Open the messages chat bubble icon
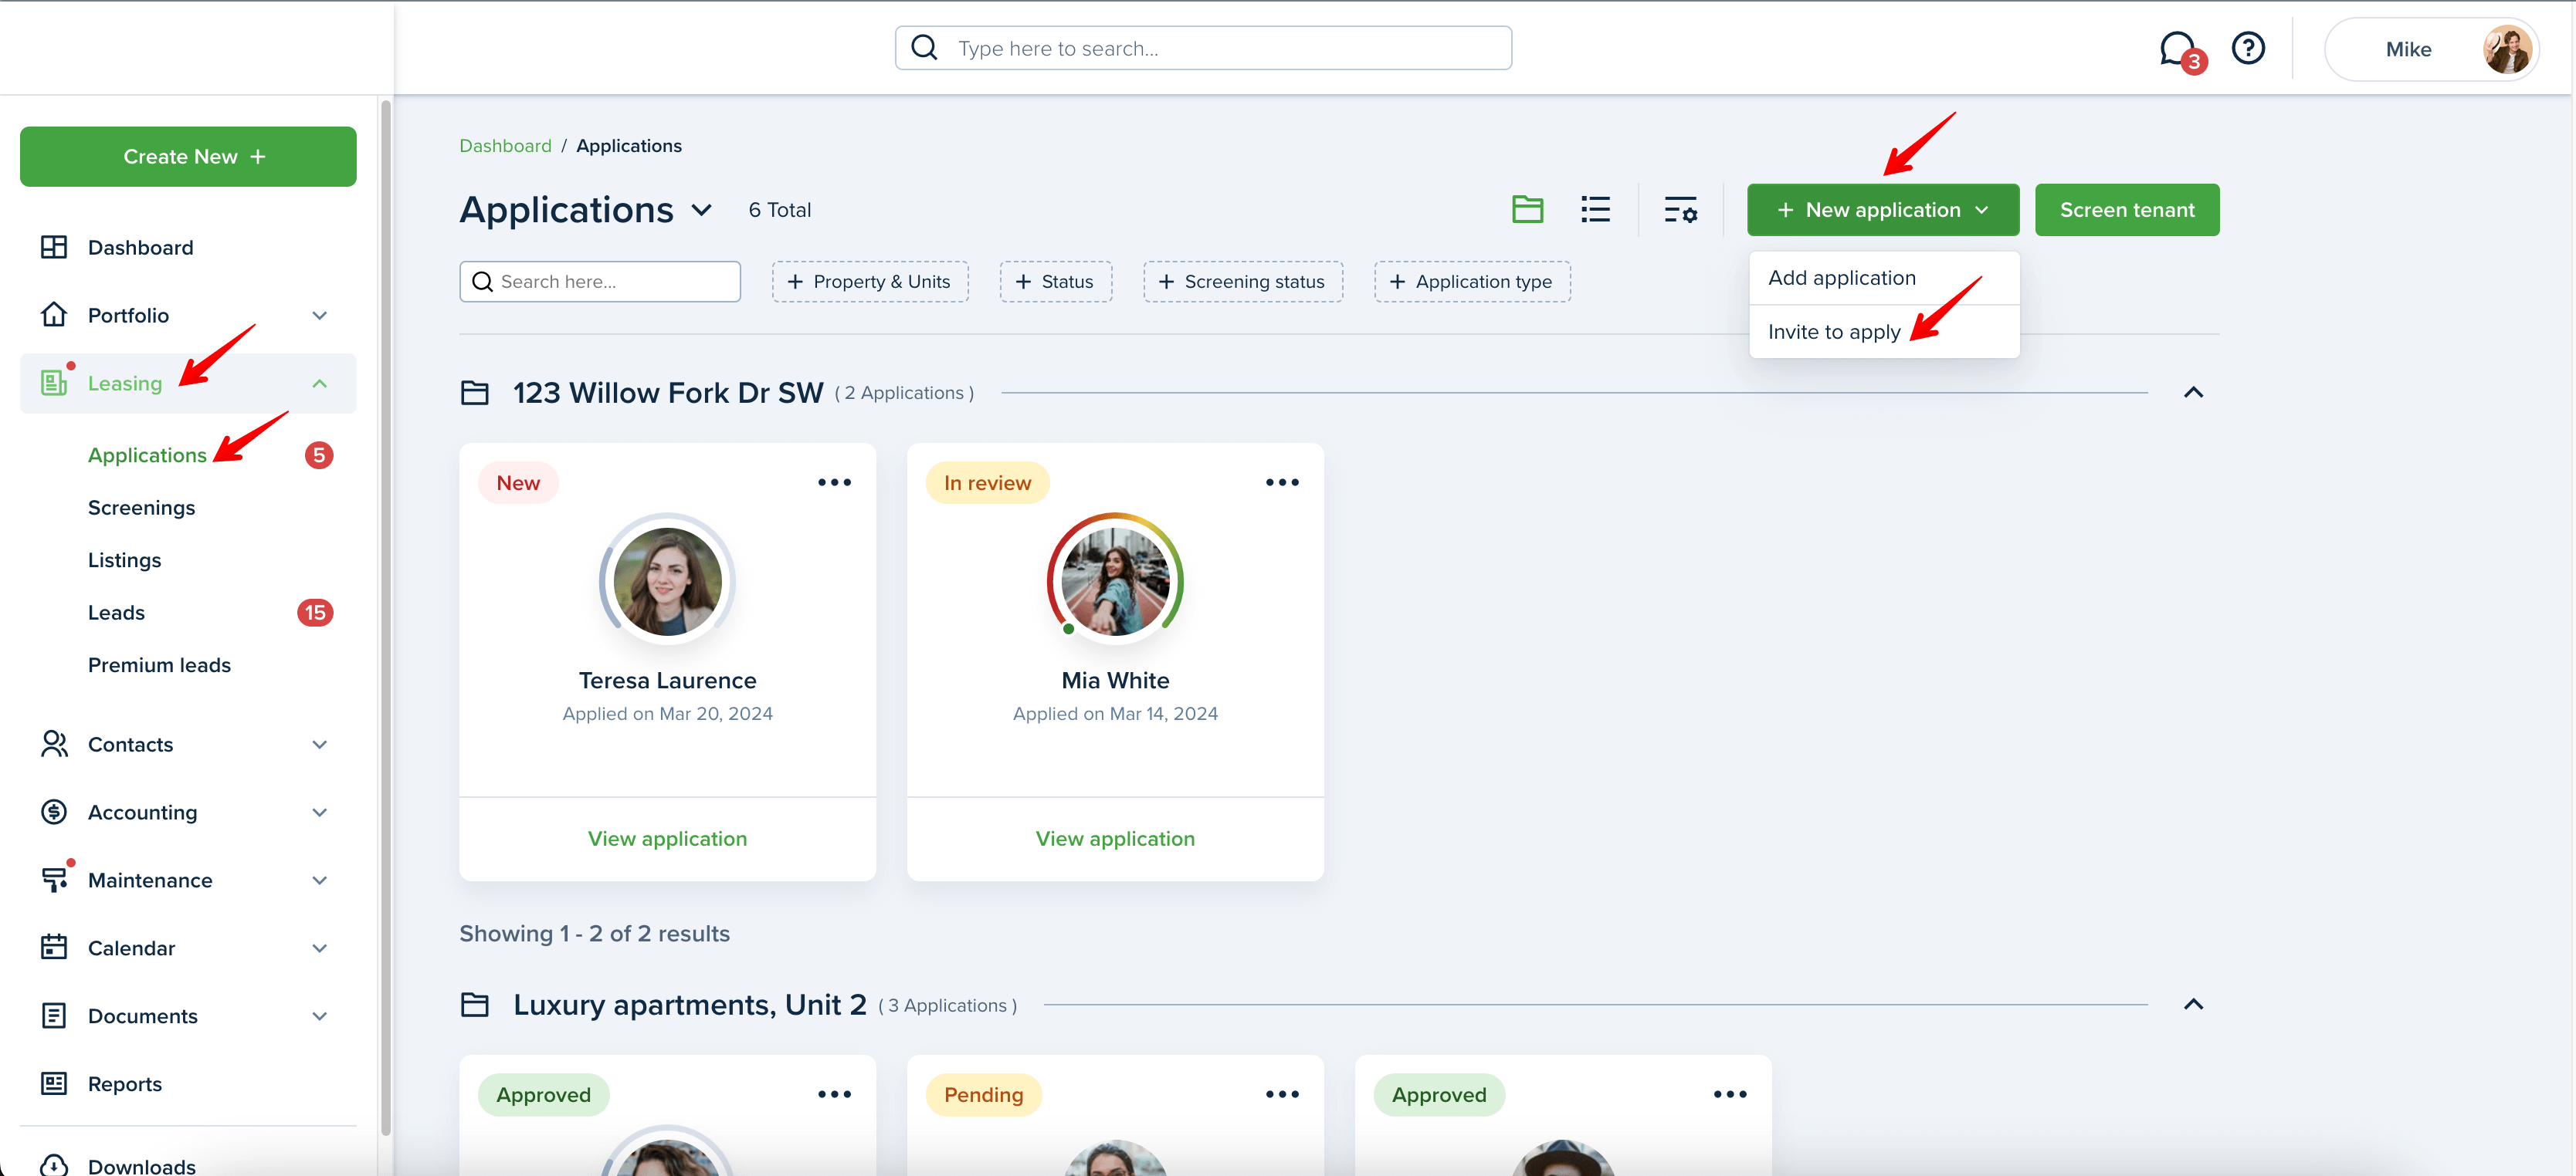The height and width of the screenshot is (1176, 2576). click(2177, 48)
